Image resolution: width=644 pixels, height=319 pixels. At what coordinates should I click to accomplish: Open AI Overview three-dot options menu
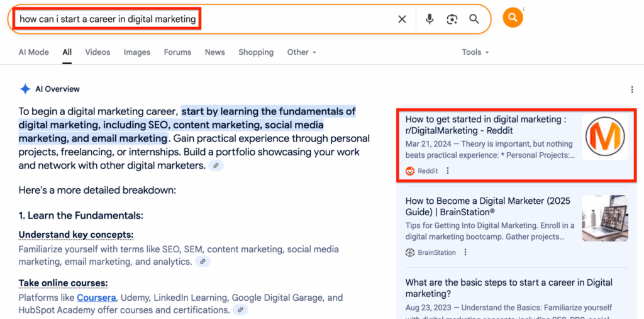pos(631,89)
